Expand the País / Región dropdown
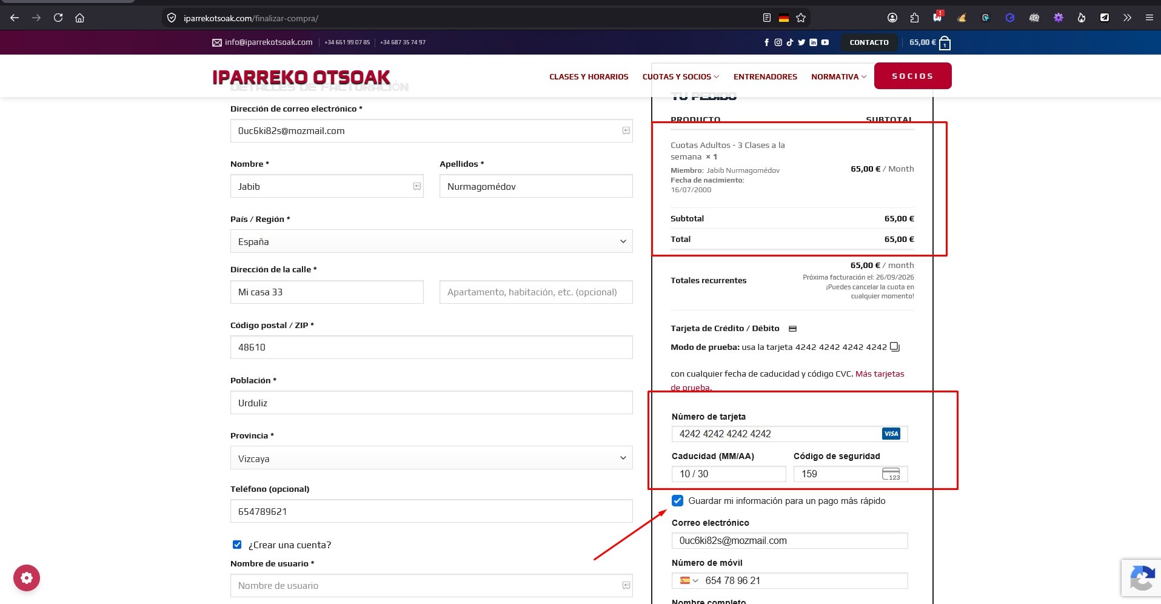Image resolution: width=1161 pixels, height=604 pixels. coord(431,241)
